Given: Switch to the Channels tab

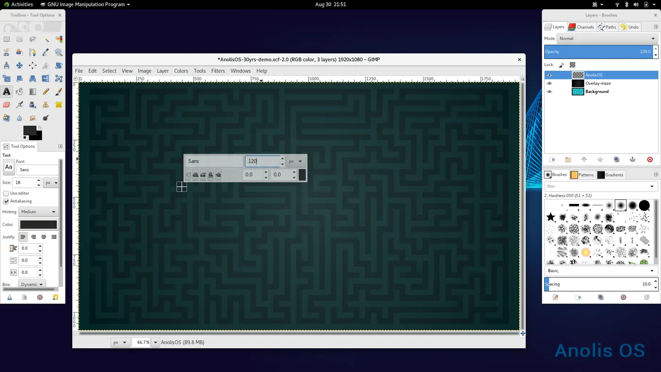Looking at the screenshot, I should [581, 27].
